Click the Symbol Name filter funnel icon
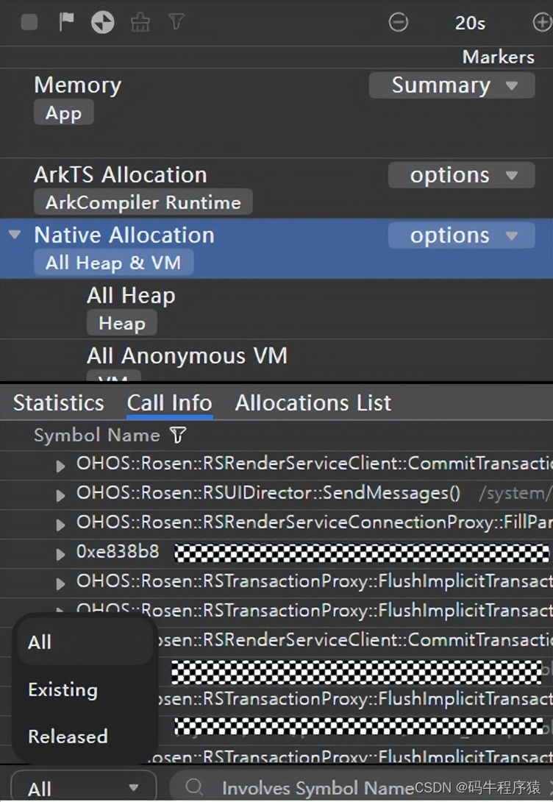553x802 pixels. point(178,436)
